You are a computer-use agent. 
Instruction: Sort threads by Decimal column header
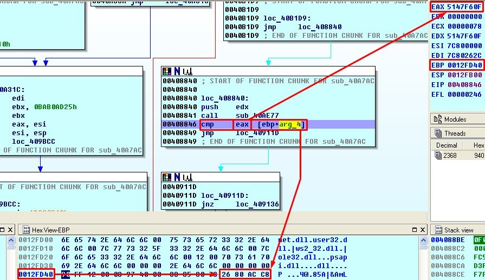447,145
